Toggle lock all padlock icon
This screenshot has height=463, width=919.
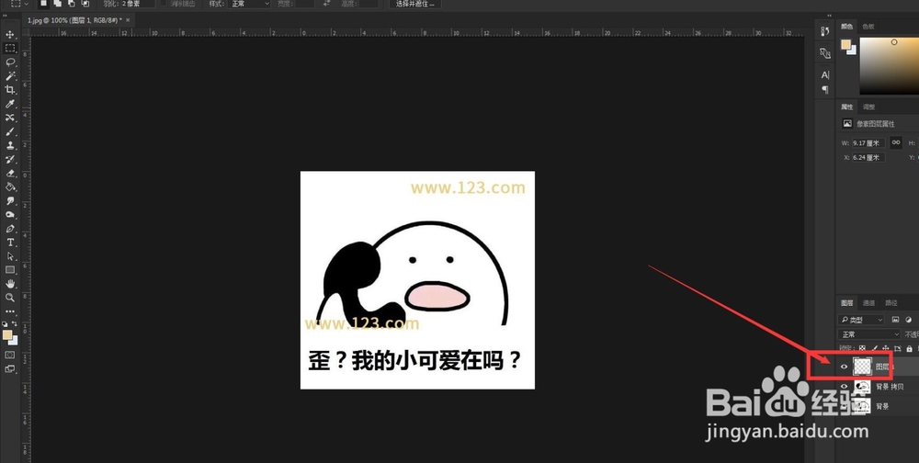909,349
